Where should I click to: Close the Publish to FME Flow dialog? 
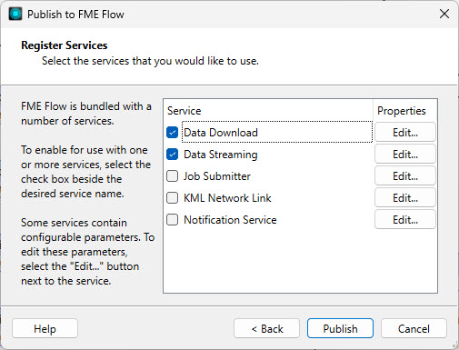pos(444,14)
